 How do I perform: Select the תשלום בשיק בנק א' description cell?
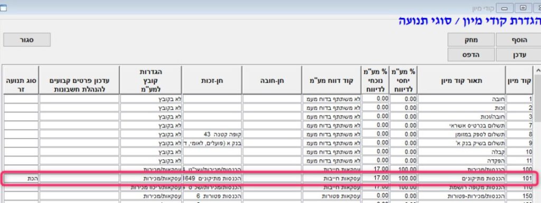tap(461, 143)
